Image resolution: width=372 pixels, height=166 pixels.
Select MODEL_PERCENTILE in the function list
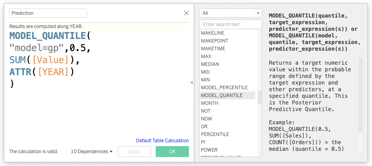point(224,88)
